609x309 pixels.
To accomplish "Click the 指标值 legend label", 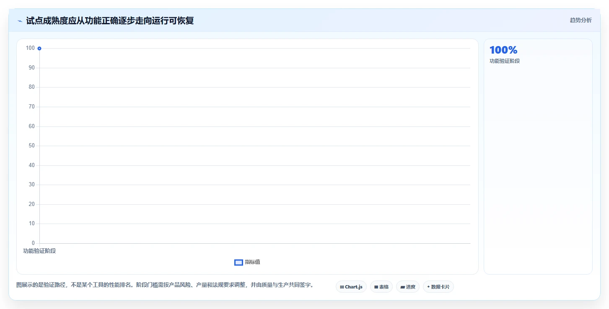I will (x=253, y=262).
